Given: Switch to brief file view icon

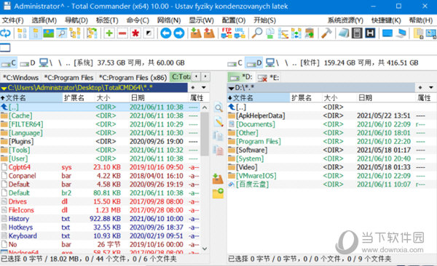Looking at the screenshot, I should point(22,33).
